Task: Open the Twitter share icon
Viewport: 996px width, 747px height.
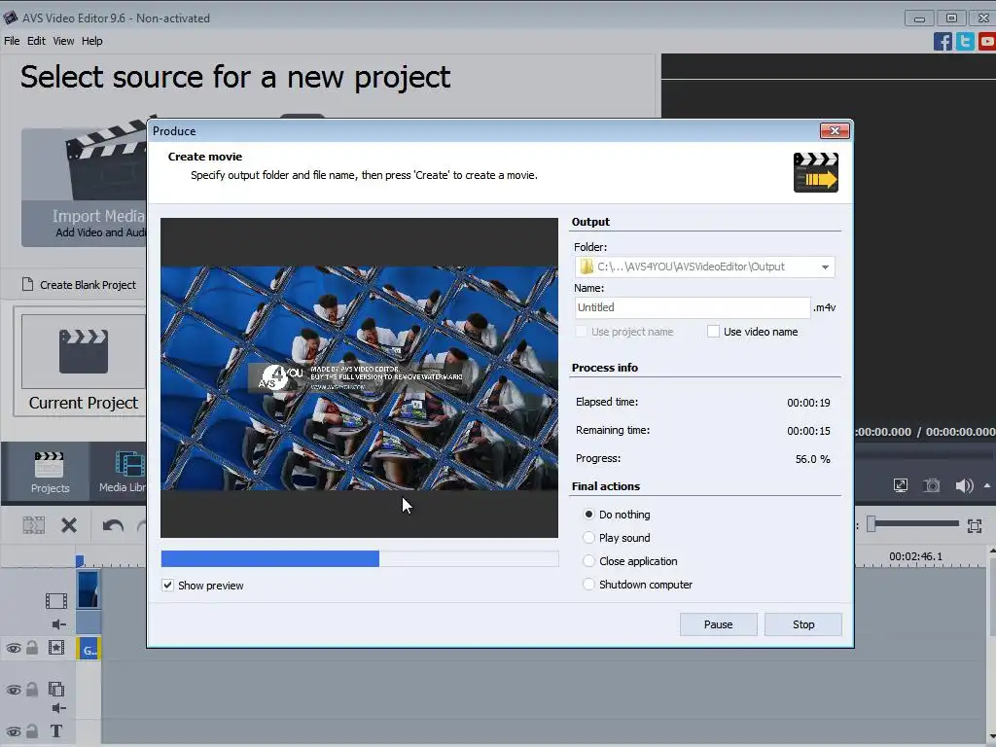Action: 965,41
